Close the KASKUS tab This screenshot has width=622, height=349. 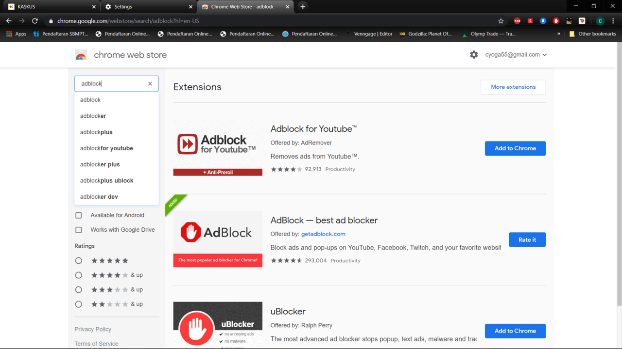(94, 7)
